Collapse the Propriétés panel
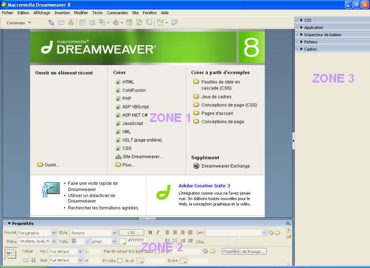This screenshot has height=268, width=370. [x=9, y=223]
